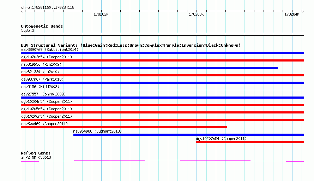The height and width of the screenshot is (181, 314).
Task: Click the left arrow of the genome ruler
Action: click(22, 11)
